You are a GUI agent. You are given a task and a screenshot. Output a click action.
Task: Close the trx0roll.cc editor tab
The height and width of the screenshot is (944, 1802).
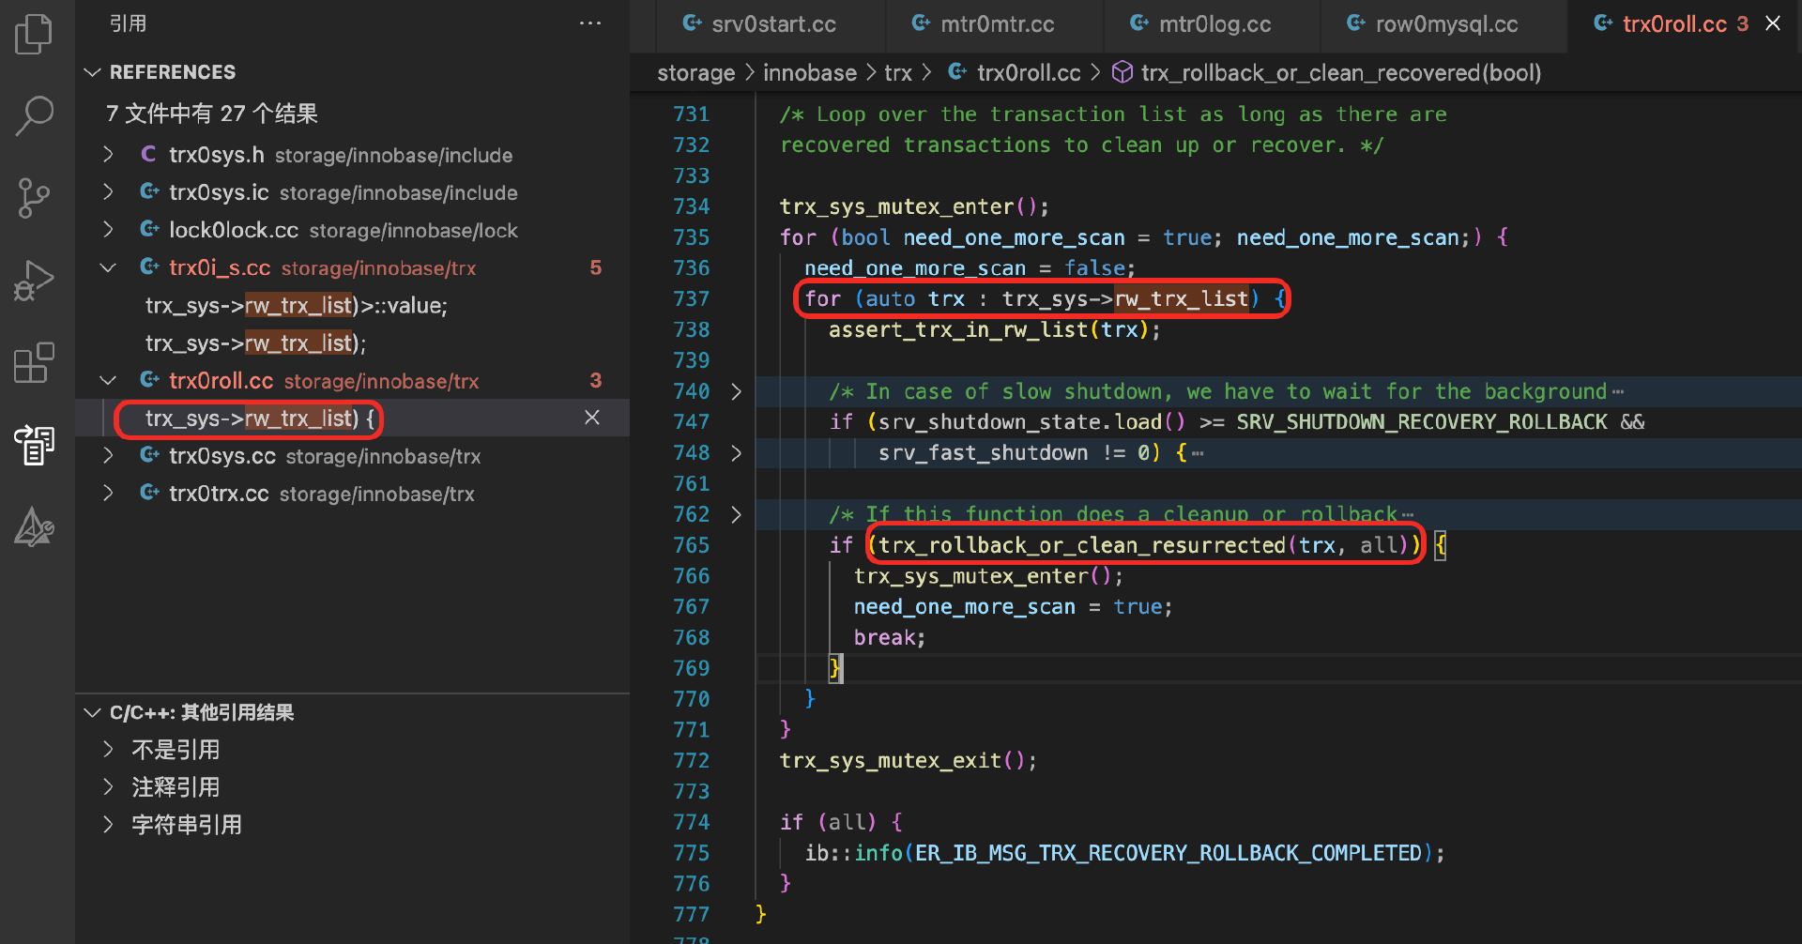[x=1773, y=23]
